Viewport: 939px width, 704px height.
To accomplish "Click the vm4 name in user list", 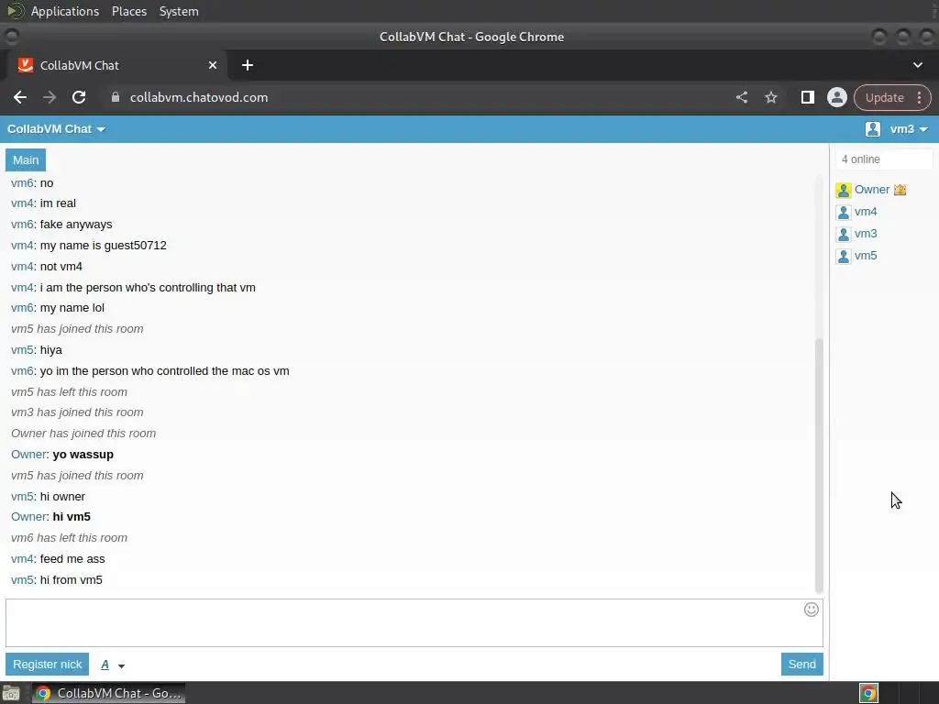I will point(866,212).
